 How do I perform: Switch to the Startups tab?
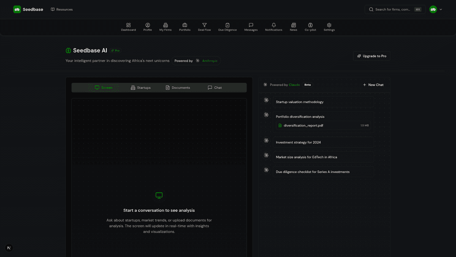tap(141, 87)
